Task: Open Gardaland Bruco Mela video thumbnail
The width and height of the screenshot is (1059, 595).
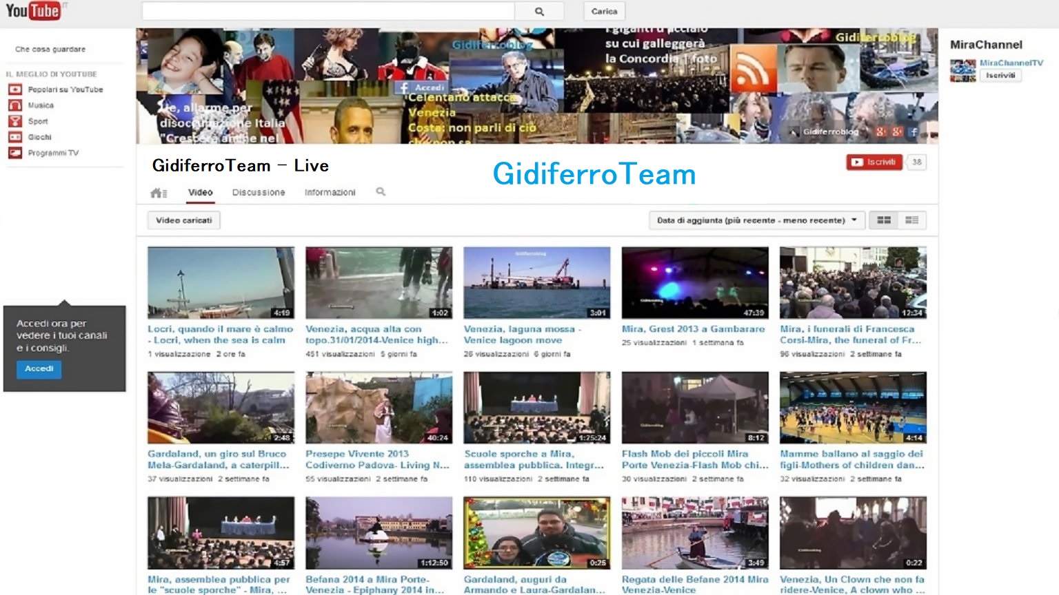Action: point(221,408)
